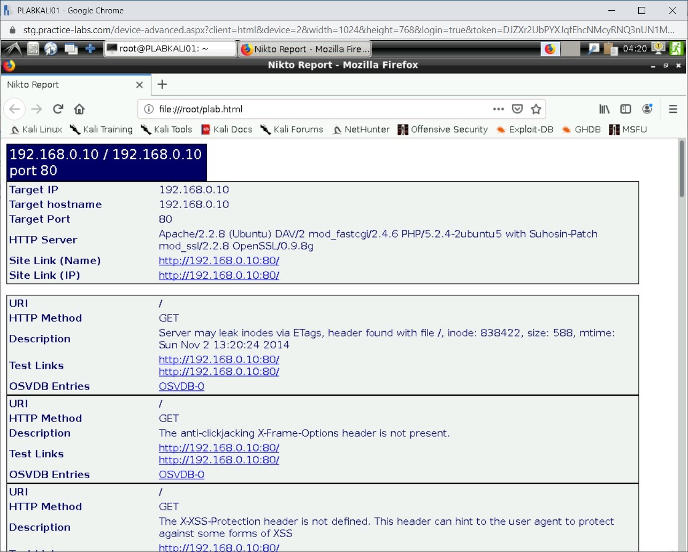Open Exploit-DB bookmark
Screen dimensions: 688x552
pyautogui.click(x=524, y=129)
